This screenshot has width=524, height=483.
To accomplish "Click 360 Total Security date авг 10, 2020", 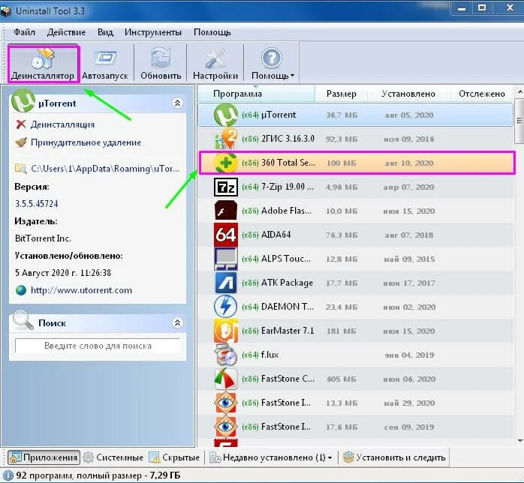I will (408, 163).
